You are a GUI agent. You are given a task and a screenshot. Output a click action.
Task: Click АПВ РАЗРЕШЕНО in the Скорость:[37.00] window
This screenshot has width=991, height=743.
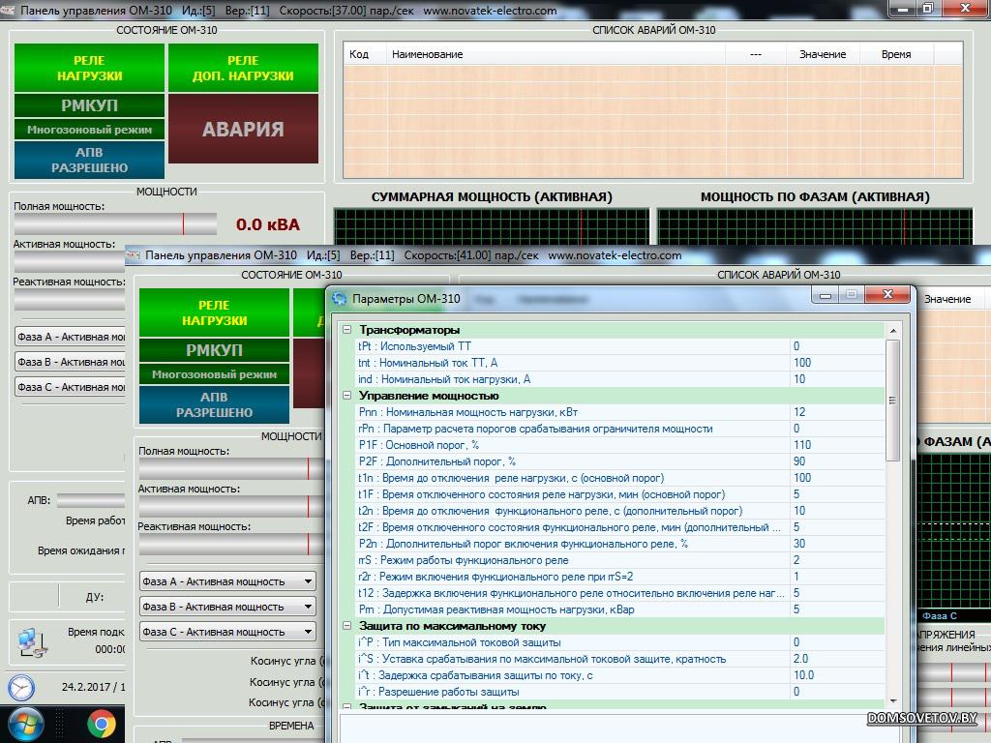point(89,160)
